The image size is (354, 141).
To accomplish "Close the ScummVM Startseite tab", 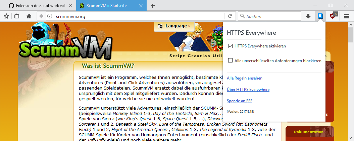I will tap(141, 6).
